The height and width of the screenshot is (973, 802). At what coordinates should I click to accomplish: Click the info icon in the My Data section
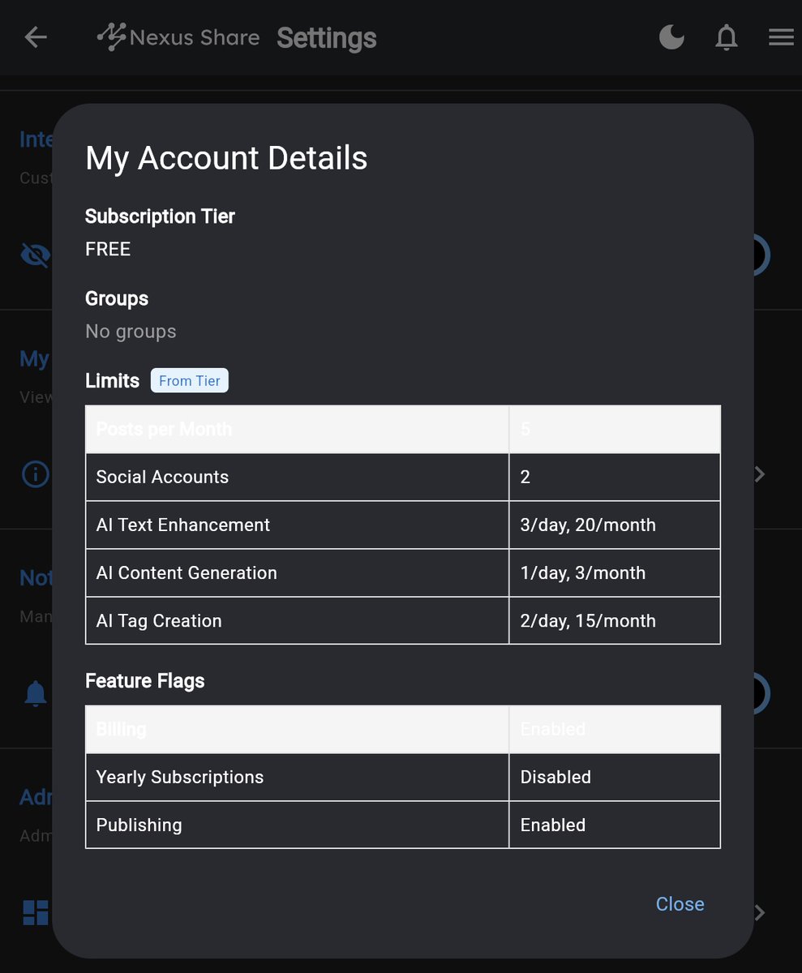[x=35, y=474]
